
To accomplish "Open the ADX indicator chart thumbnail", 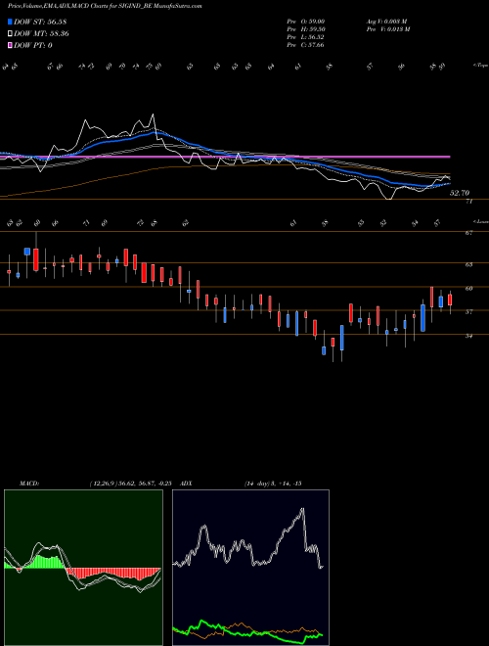I will coord(250,568).
